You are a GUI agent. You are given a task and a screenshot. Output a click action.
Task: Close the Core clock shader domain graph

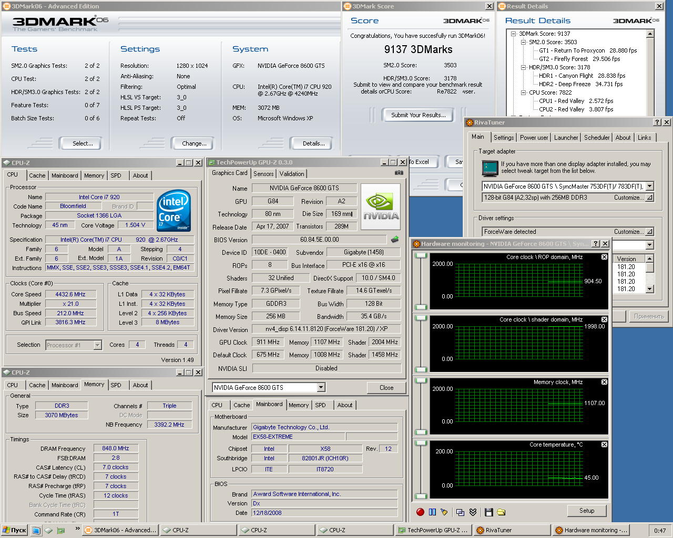[604, 319]
